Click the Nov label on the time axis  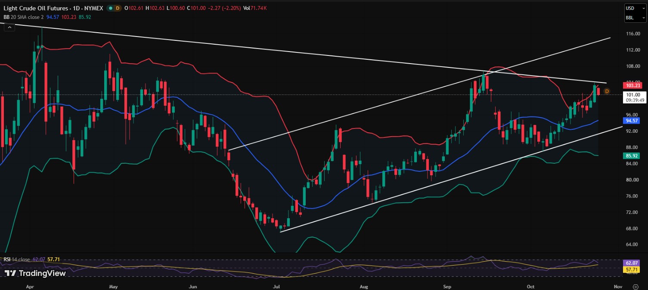click(618, 286)
